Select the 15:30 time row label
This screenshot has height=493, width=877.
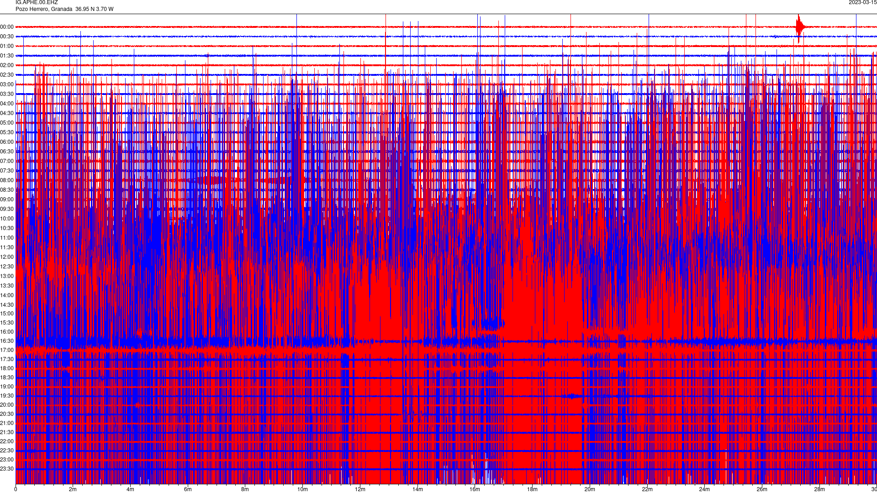(7, 323)
